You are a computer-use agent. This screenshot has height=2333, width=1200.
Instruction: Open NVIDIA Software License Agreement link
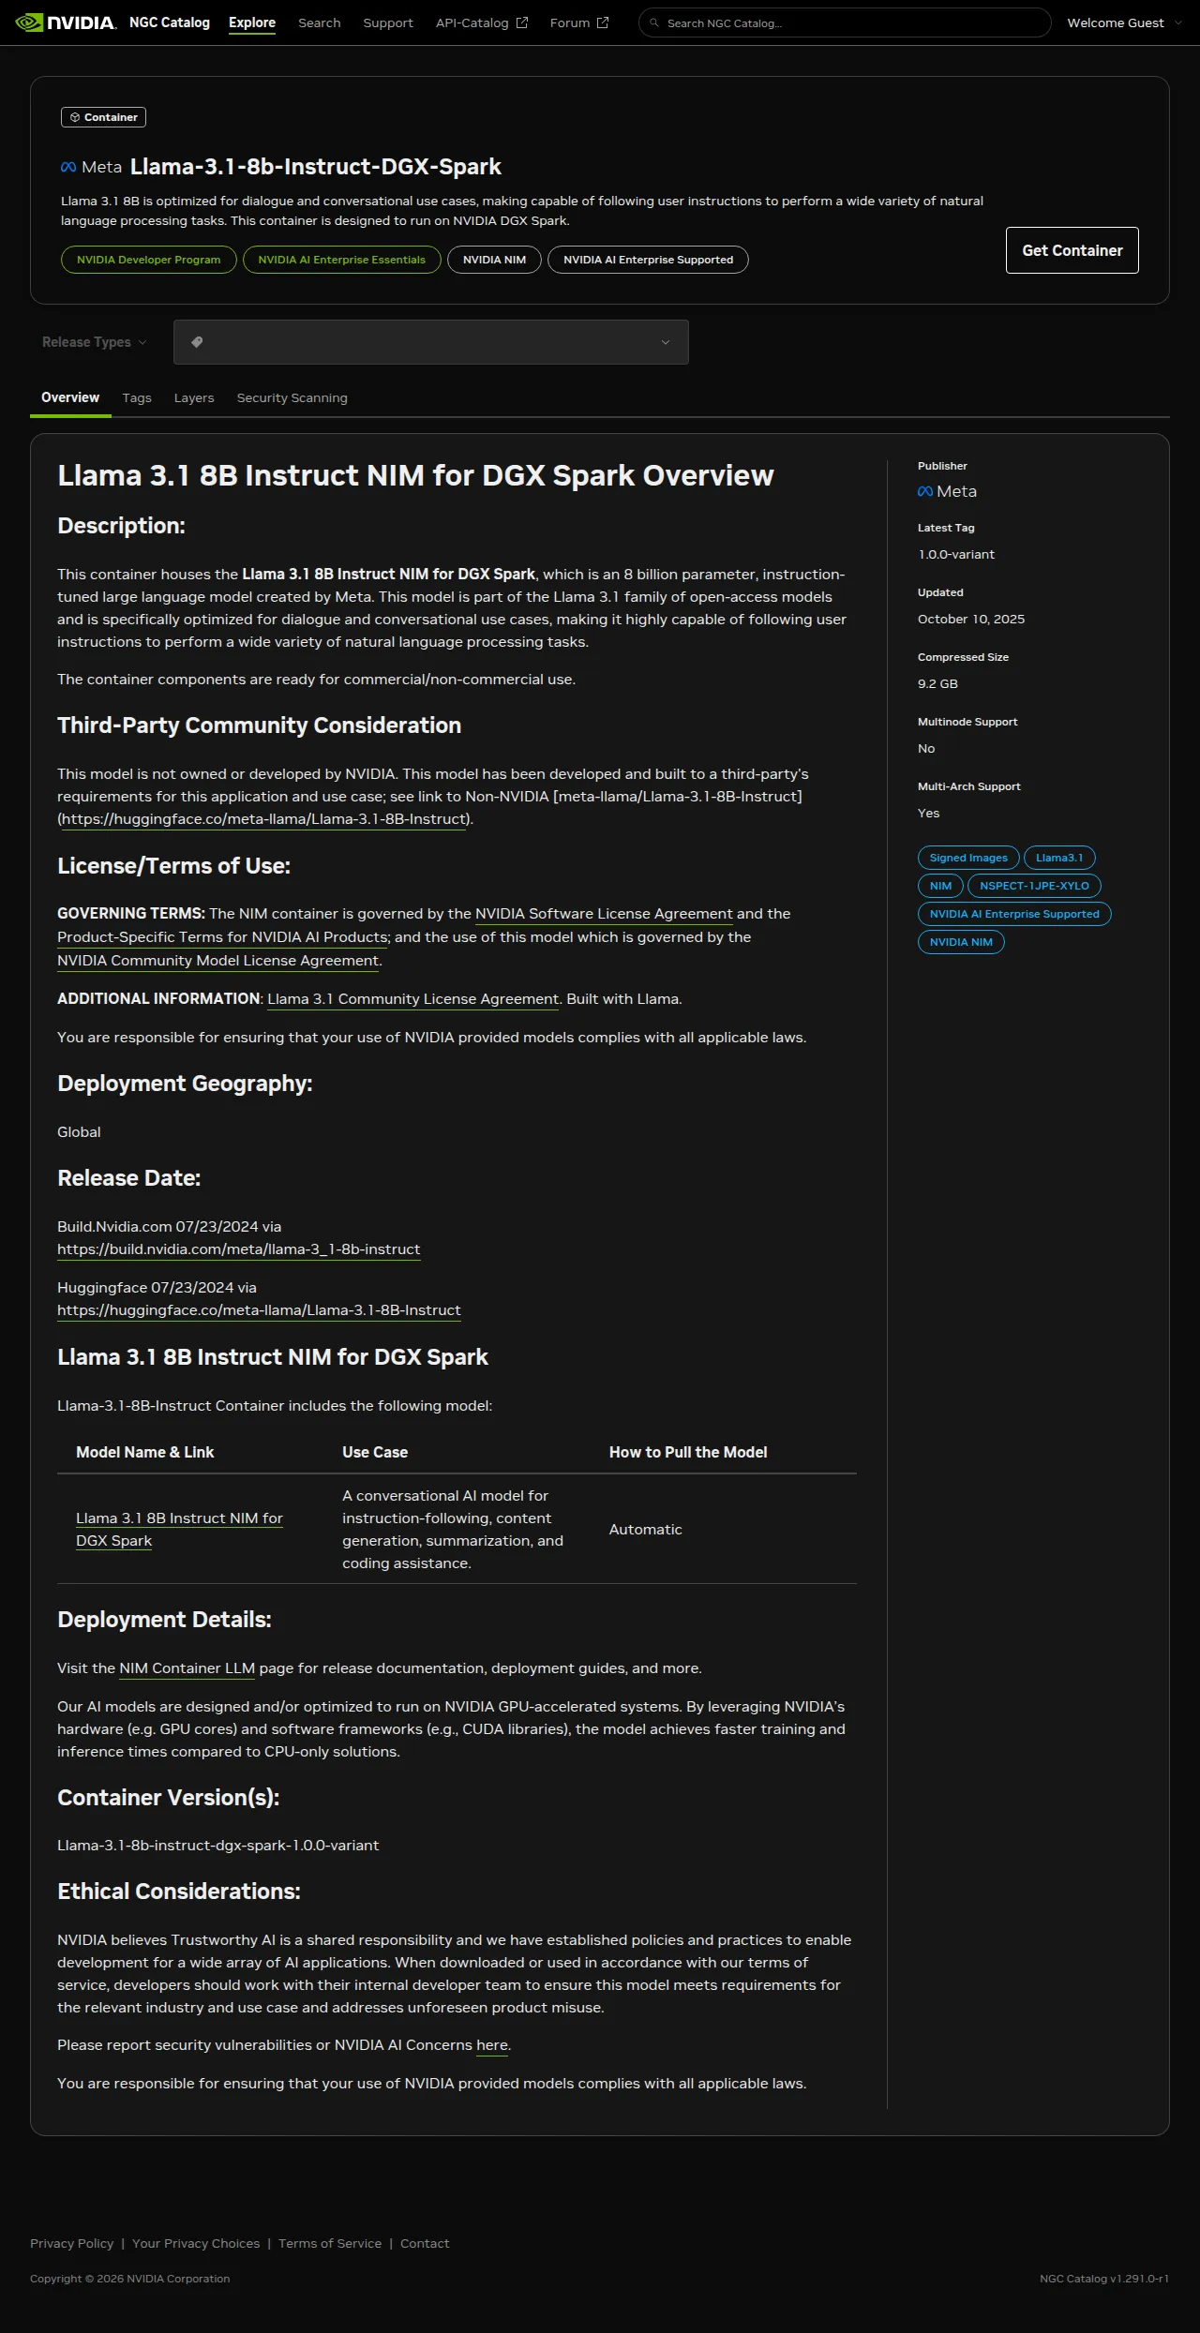[x=604, y=914]
